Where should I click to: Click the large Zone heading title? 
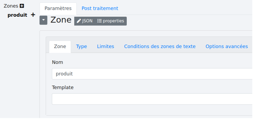[x=61, y=20]
